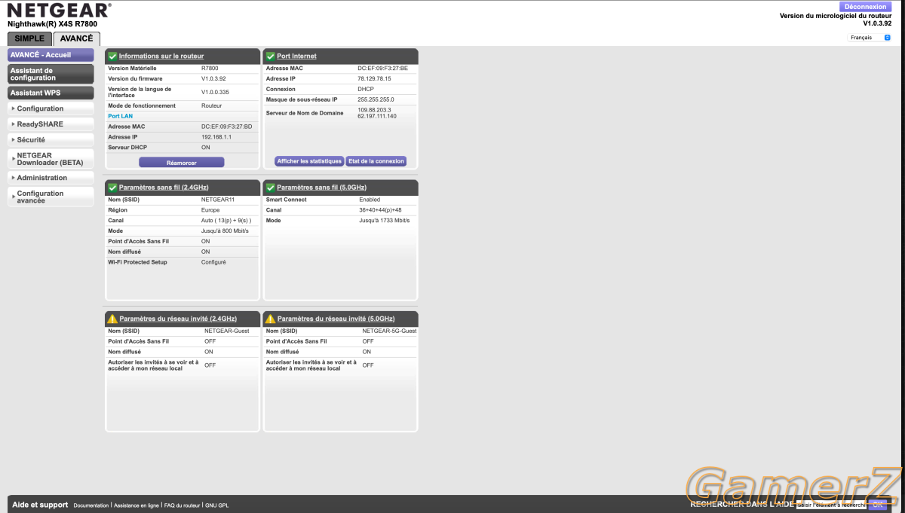Image resolution: width=905 pixels, height=513 pixels.
Task: Click Région value Europe
Action: [210, 210]
